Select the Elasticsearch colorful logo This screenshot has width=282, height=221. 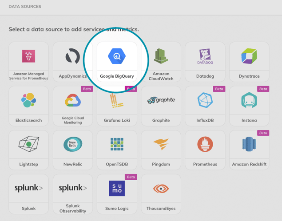click(28, 100)
